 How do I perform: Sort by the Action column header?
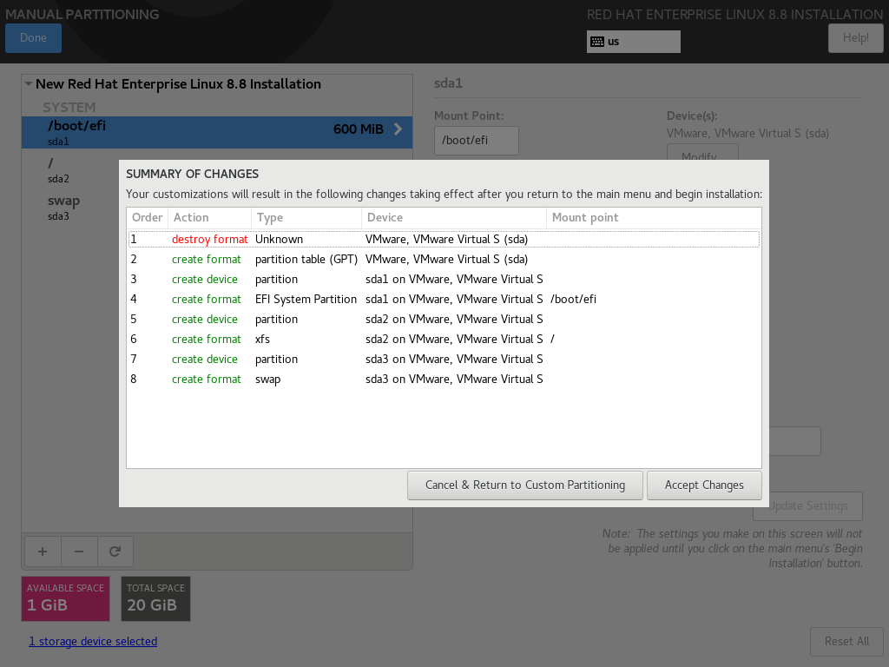[209, 218]
